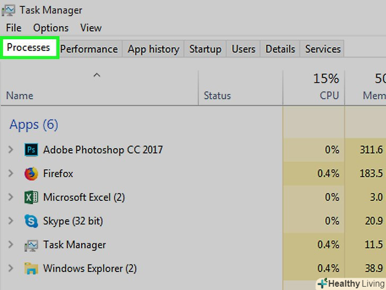Click the Task Manager title bar icon
The width and height of the screenshot is (386, 290).
point(10,10)
